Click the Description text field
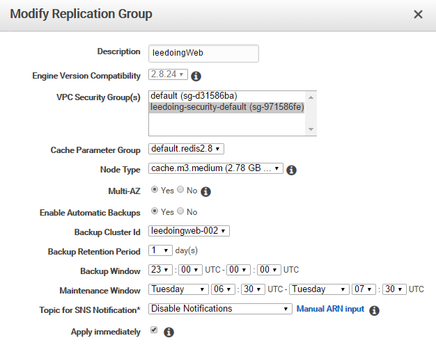 pos(203,54)
